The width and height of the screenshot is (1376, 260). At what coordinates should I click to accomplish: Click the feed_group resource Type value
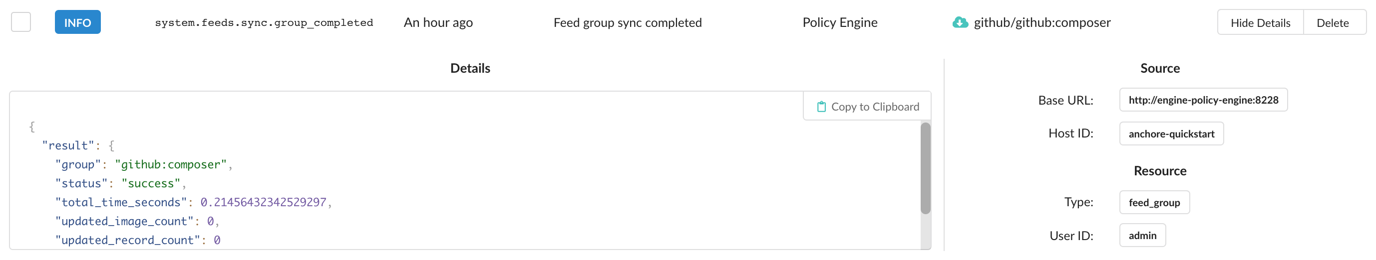(x=1154, y=202)
